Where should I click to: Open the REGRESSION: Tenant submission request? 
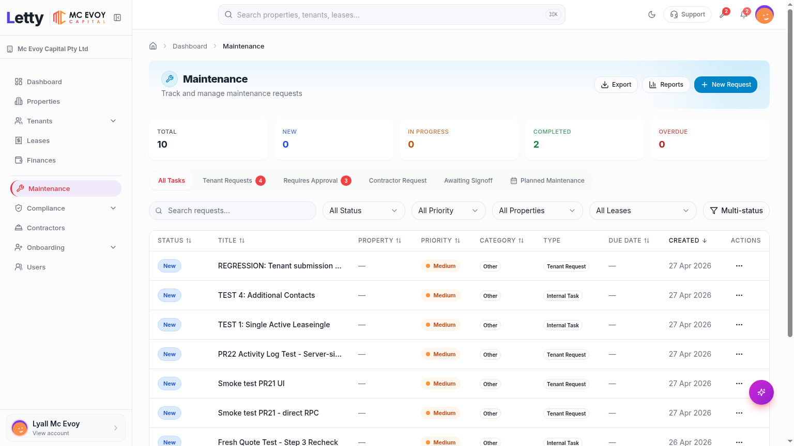tap(280, 266)
